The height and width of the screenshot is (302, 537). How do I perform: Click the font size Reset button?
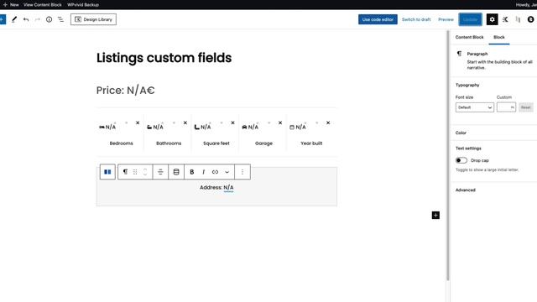coord(526,107)
